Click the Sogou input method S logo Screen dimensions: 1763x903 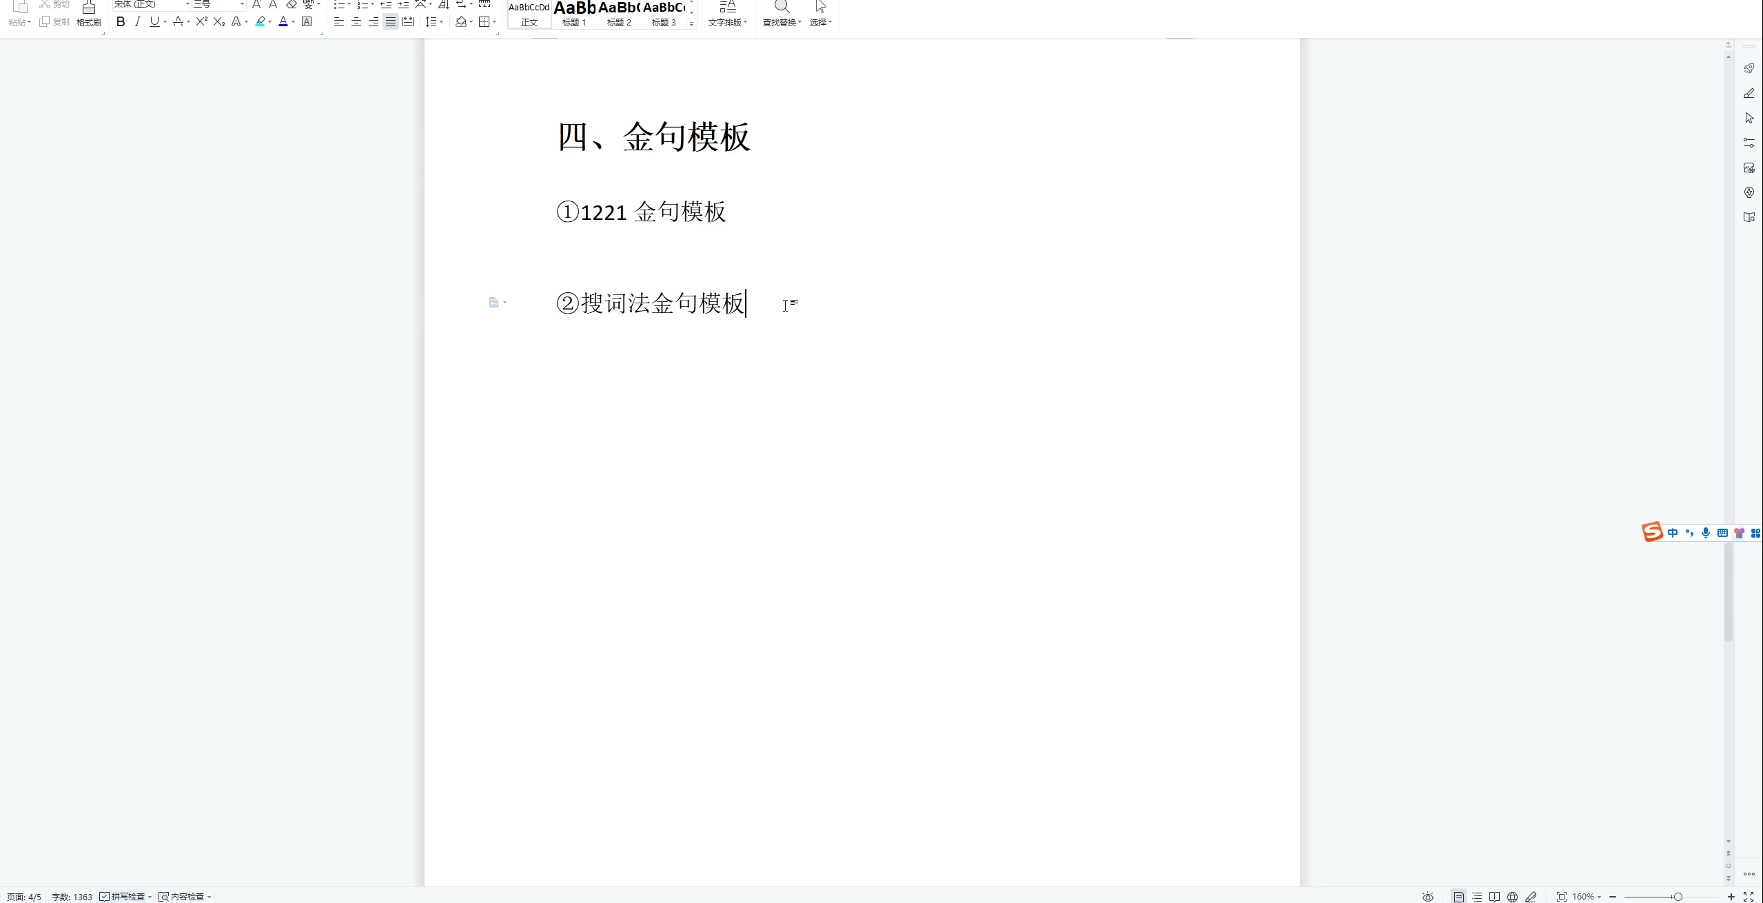1652,532
